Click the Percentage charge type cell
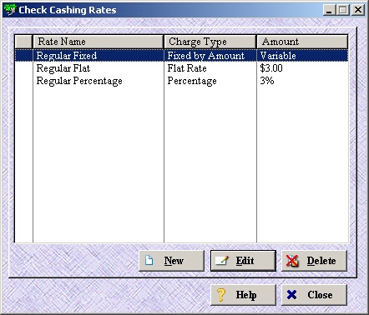369x315 pixels. [x=210, y=81]
